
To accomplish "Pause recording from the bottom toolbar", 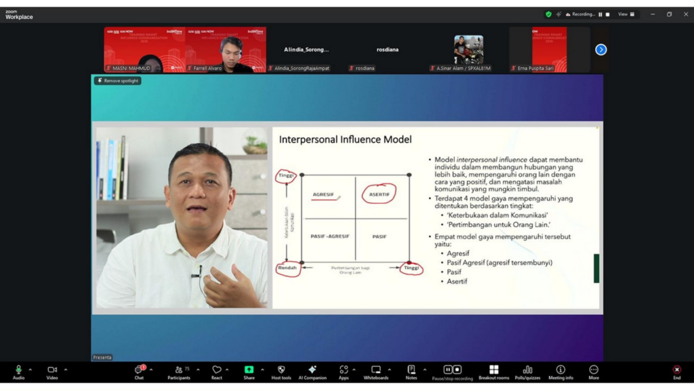I will 447,369.
